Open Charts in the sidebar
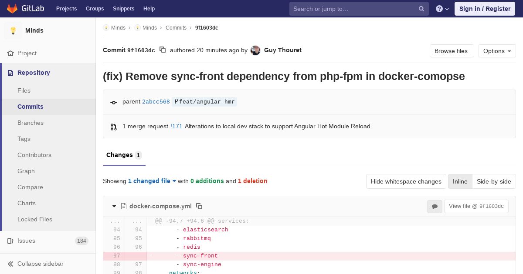The width and height of the screenshot is (523, 274). coord(27,203)
